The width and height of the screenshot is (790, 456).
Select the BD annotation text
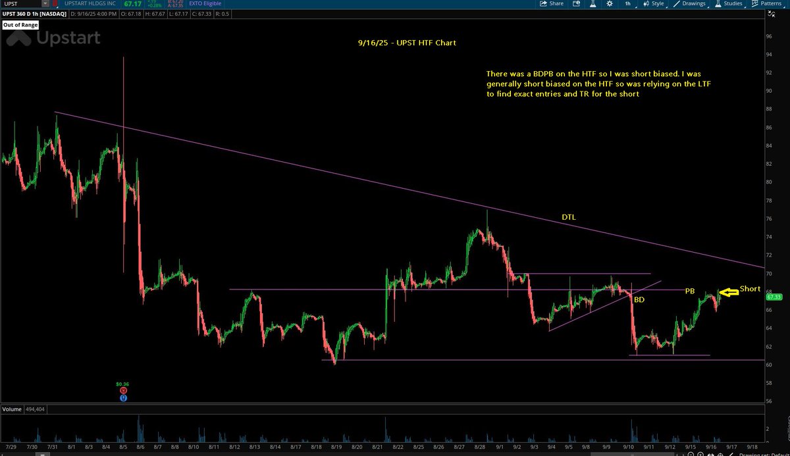639,299
